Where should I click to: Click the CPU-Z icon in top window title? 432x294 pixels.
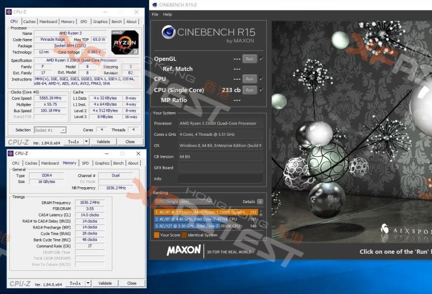[9, 12]
